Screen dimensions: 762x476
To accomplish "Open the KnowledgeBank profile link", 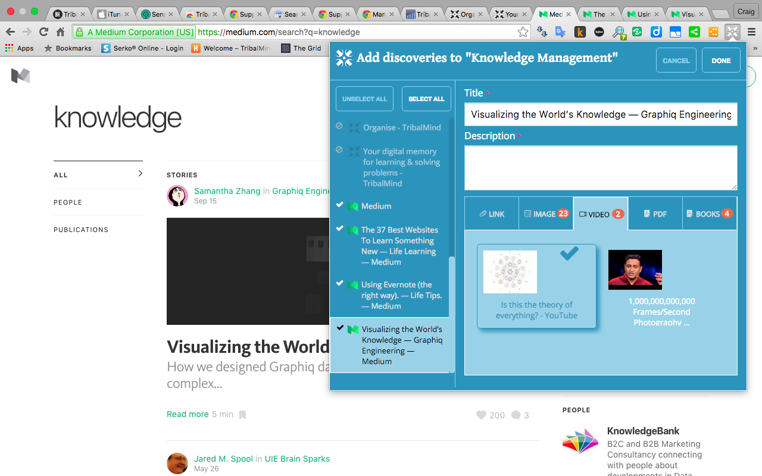I will [x=643, y=431].
